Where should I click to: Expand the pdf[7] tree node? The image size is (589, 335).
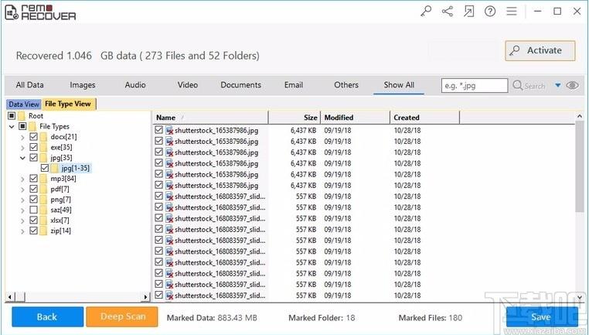tap(22, 190)
